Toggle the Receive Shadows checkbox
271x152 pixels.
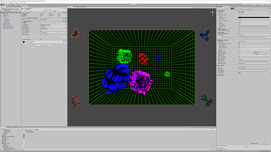click(41, 32)
